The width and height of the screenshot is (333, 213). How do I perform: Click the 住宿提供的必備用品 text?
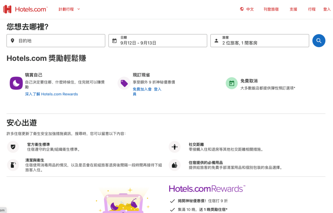pyautogui.click(x=206, y=163)
